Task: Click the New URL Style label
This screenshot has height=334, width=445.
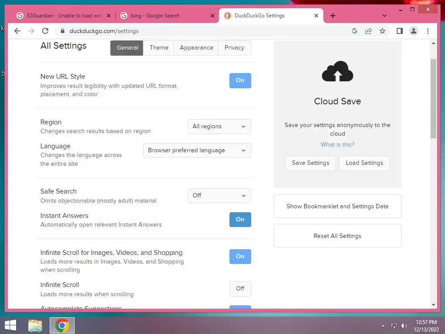Action: (63, 77)
